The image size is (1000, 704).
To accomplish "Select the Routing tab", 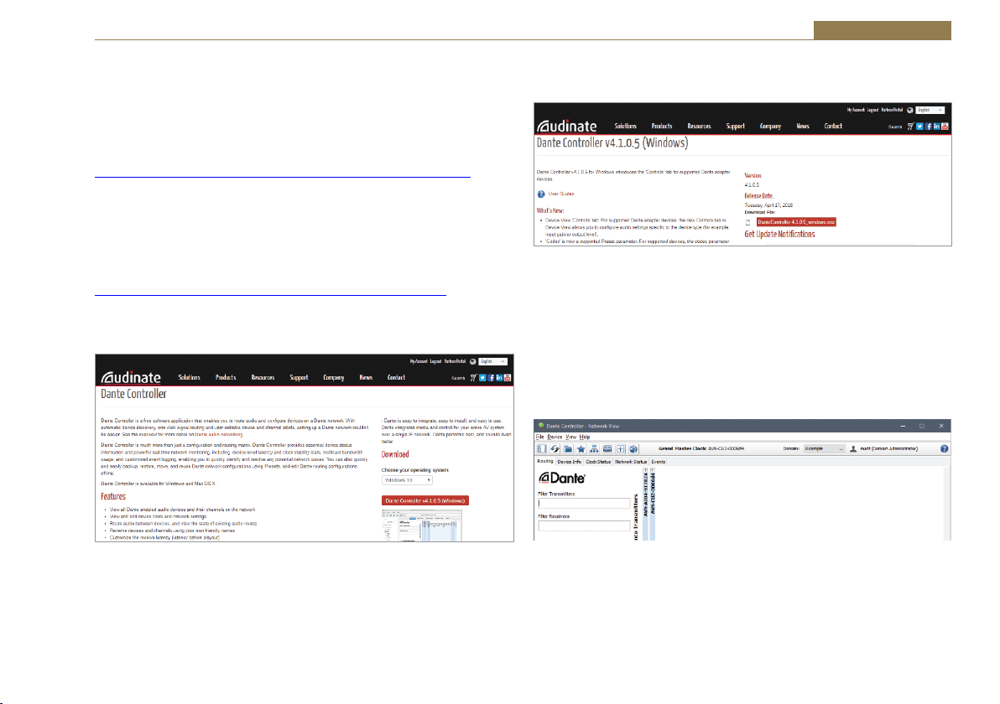I will point(544,461).
